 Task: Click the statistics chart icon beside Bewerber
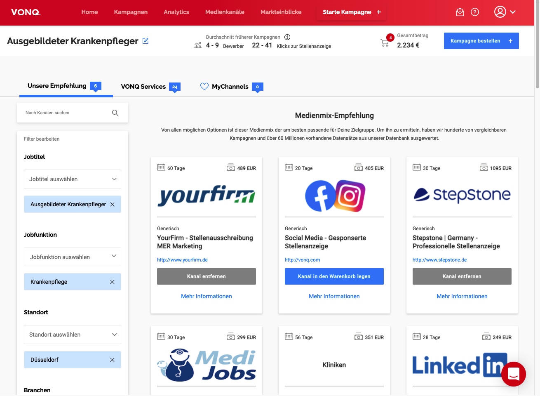point(198,45)
